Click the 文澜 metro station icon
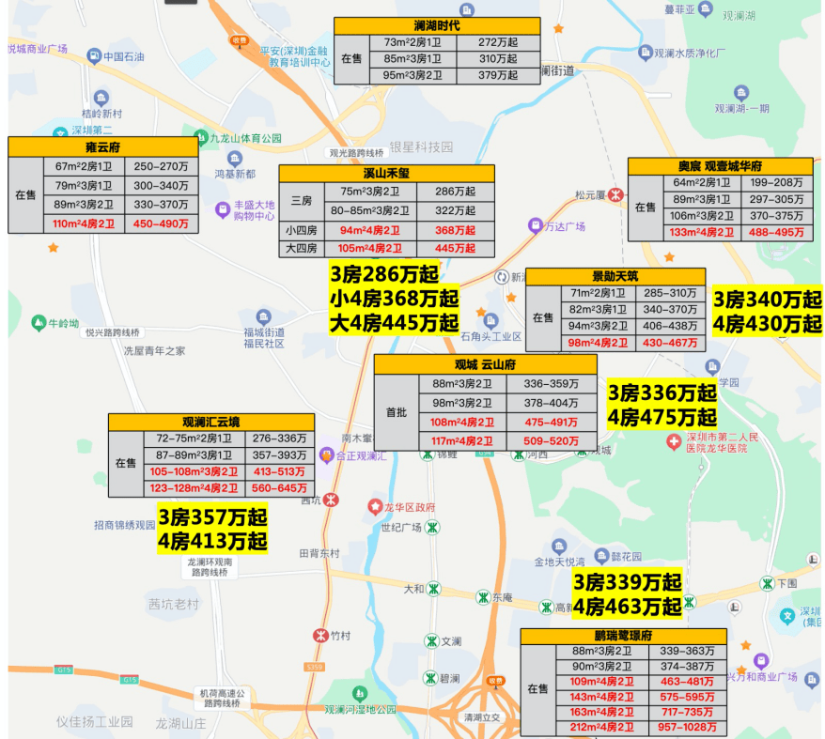The width and height of the screenshot is (825, 739). [x=430, y=641]
